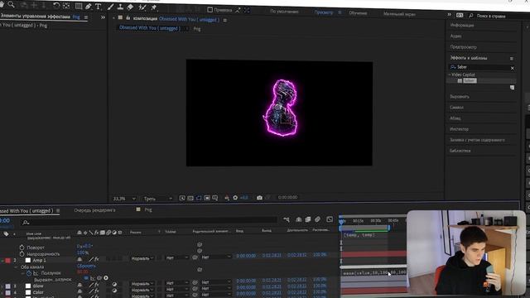
Task: Open the Png timeline tab
Action: [x=148, y=209]
